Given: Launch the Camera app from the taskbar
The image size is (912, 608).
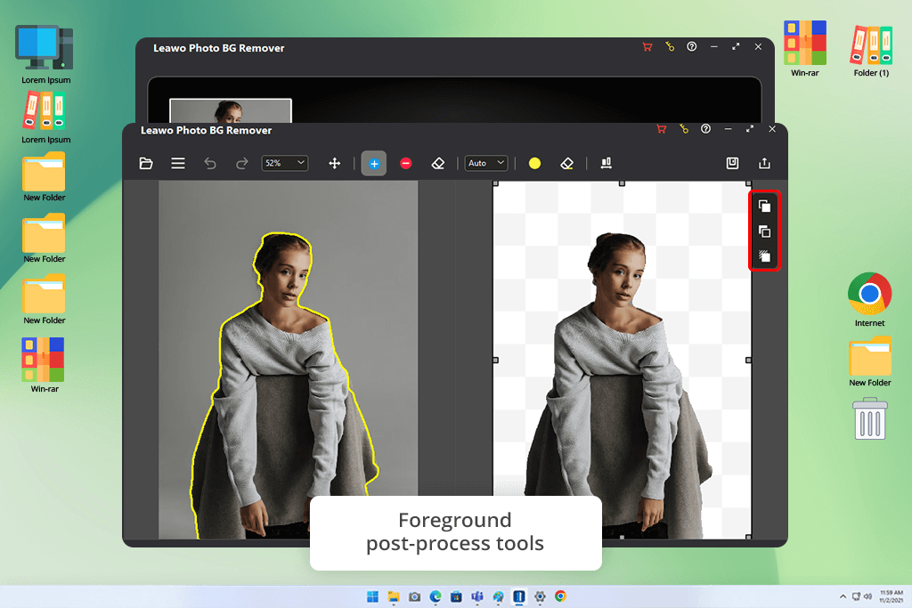Looking at the screenshot, I should coord(415,596).
